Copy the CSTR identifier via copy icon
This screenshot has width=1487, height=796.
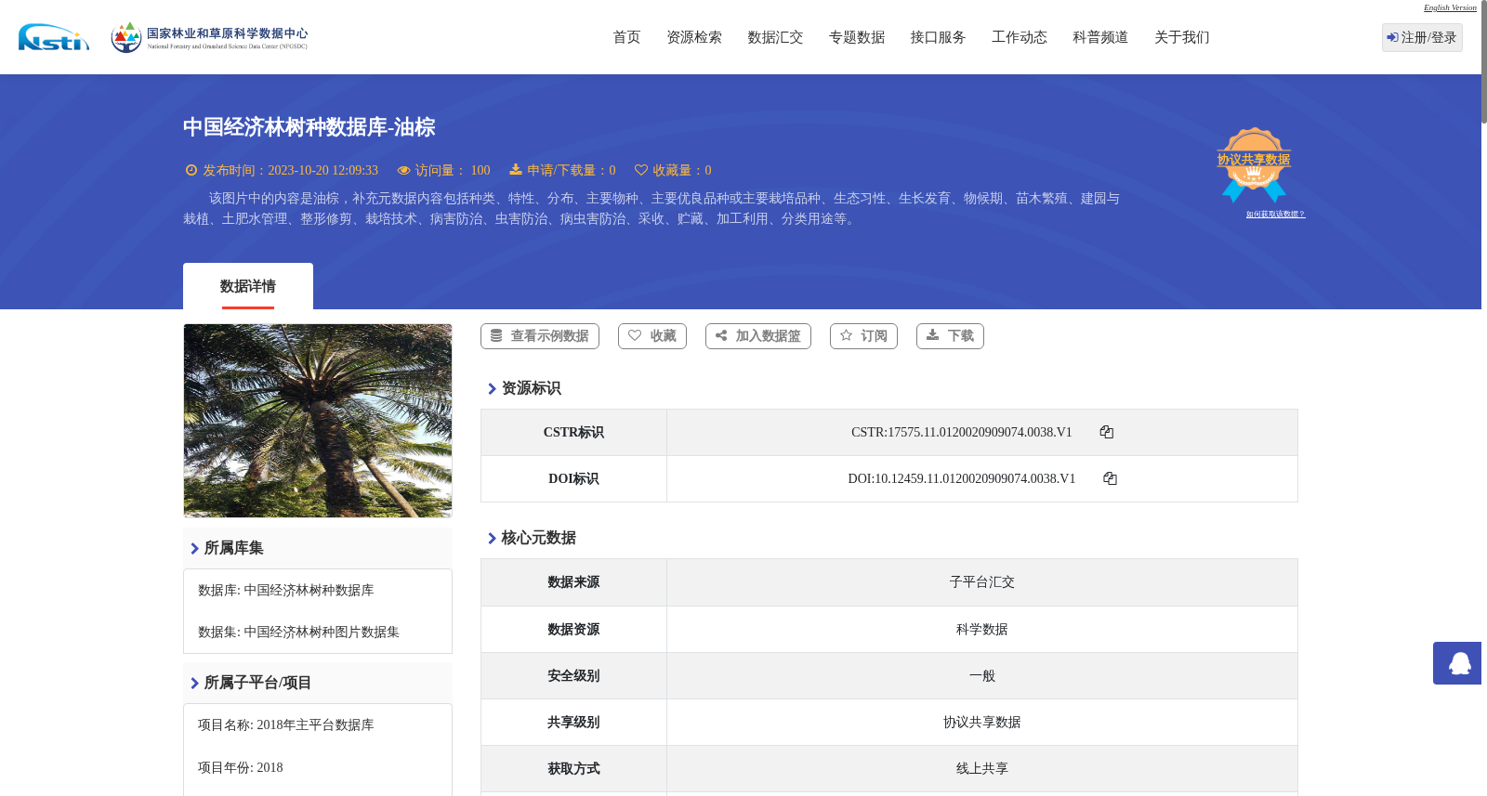pos(1107,432)
